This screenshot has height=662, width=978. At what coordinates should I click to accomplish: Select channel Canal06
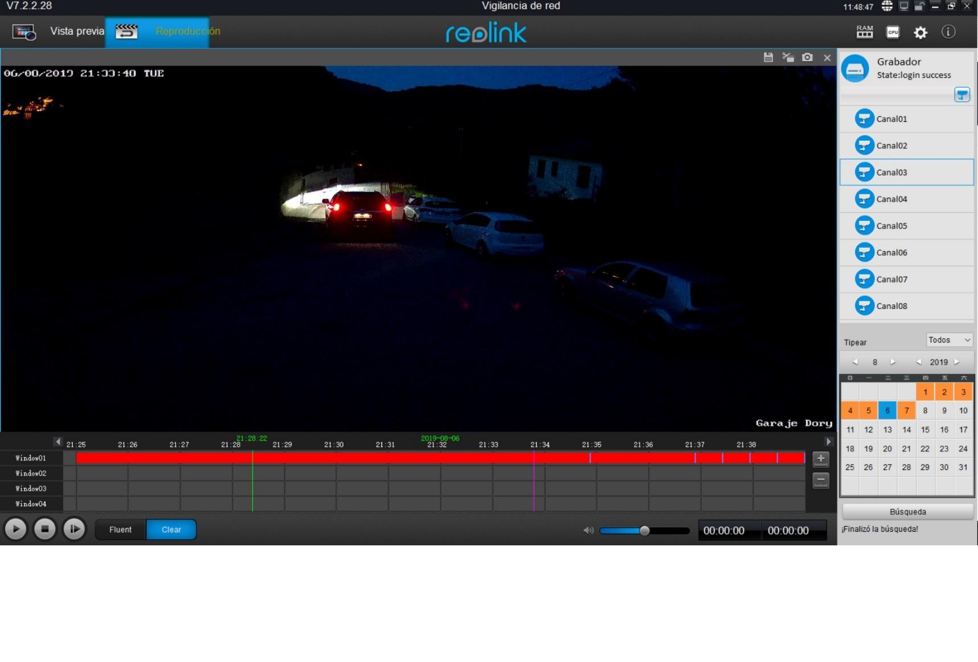(x=906, y=253)
